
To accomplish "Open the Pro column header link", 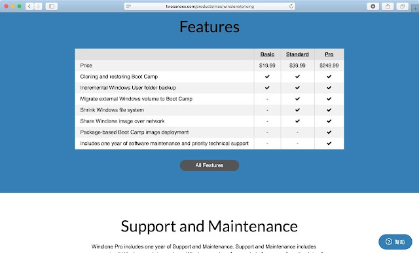I will (x=329, y=54).
